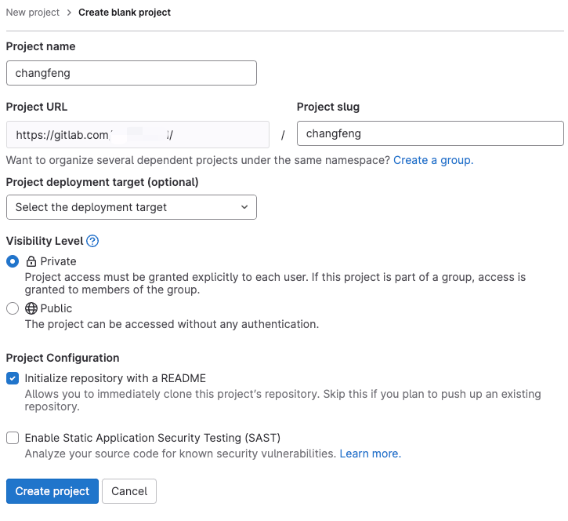
Task: Click the chevron arrow of deployment target select
Action: (x=244, y=207)
